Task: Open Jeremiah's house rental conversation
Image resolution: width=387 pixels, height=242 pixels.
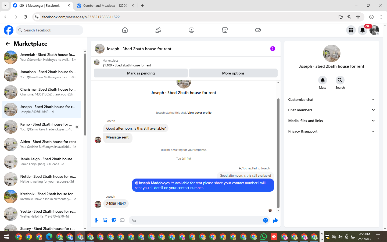Action: tap(41, 57)
